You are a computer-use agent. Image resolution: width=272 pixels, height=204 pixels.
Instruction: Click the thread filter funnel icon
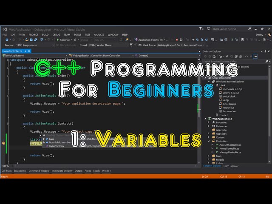(x=131, y=45)
